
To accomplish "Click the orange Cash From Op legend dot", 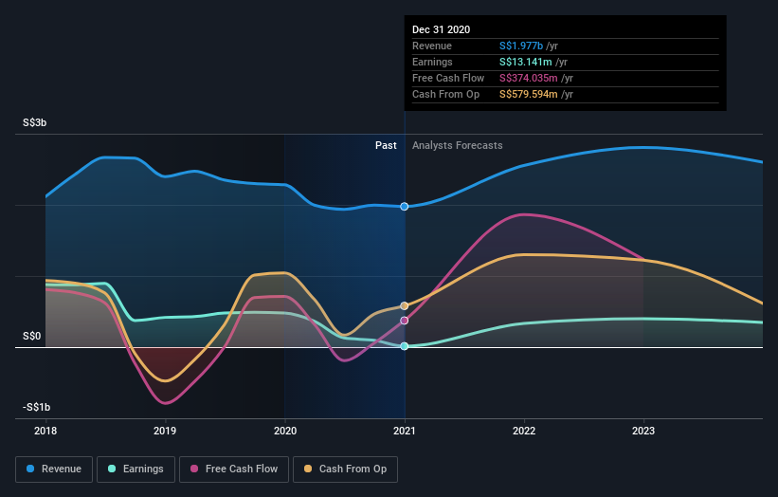I will (x=308, y=469).
